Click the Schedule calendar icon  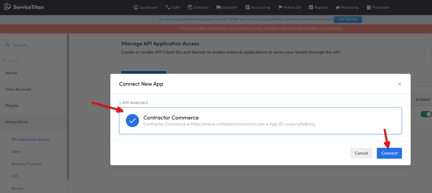pos(190,7)
